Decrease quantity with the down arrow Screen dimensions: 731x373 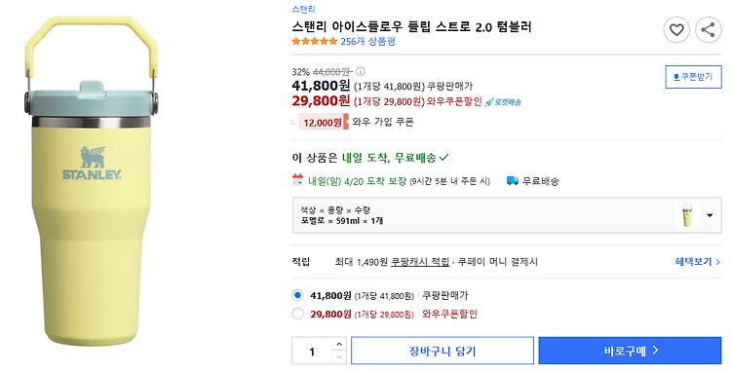click(x=339, y=357)
